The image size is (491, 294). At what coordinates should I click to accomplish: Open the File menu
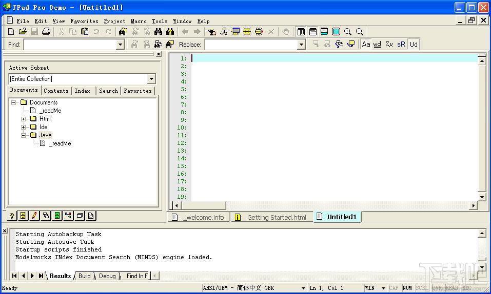coord(23,22)
